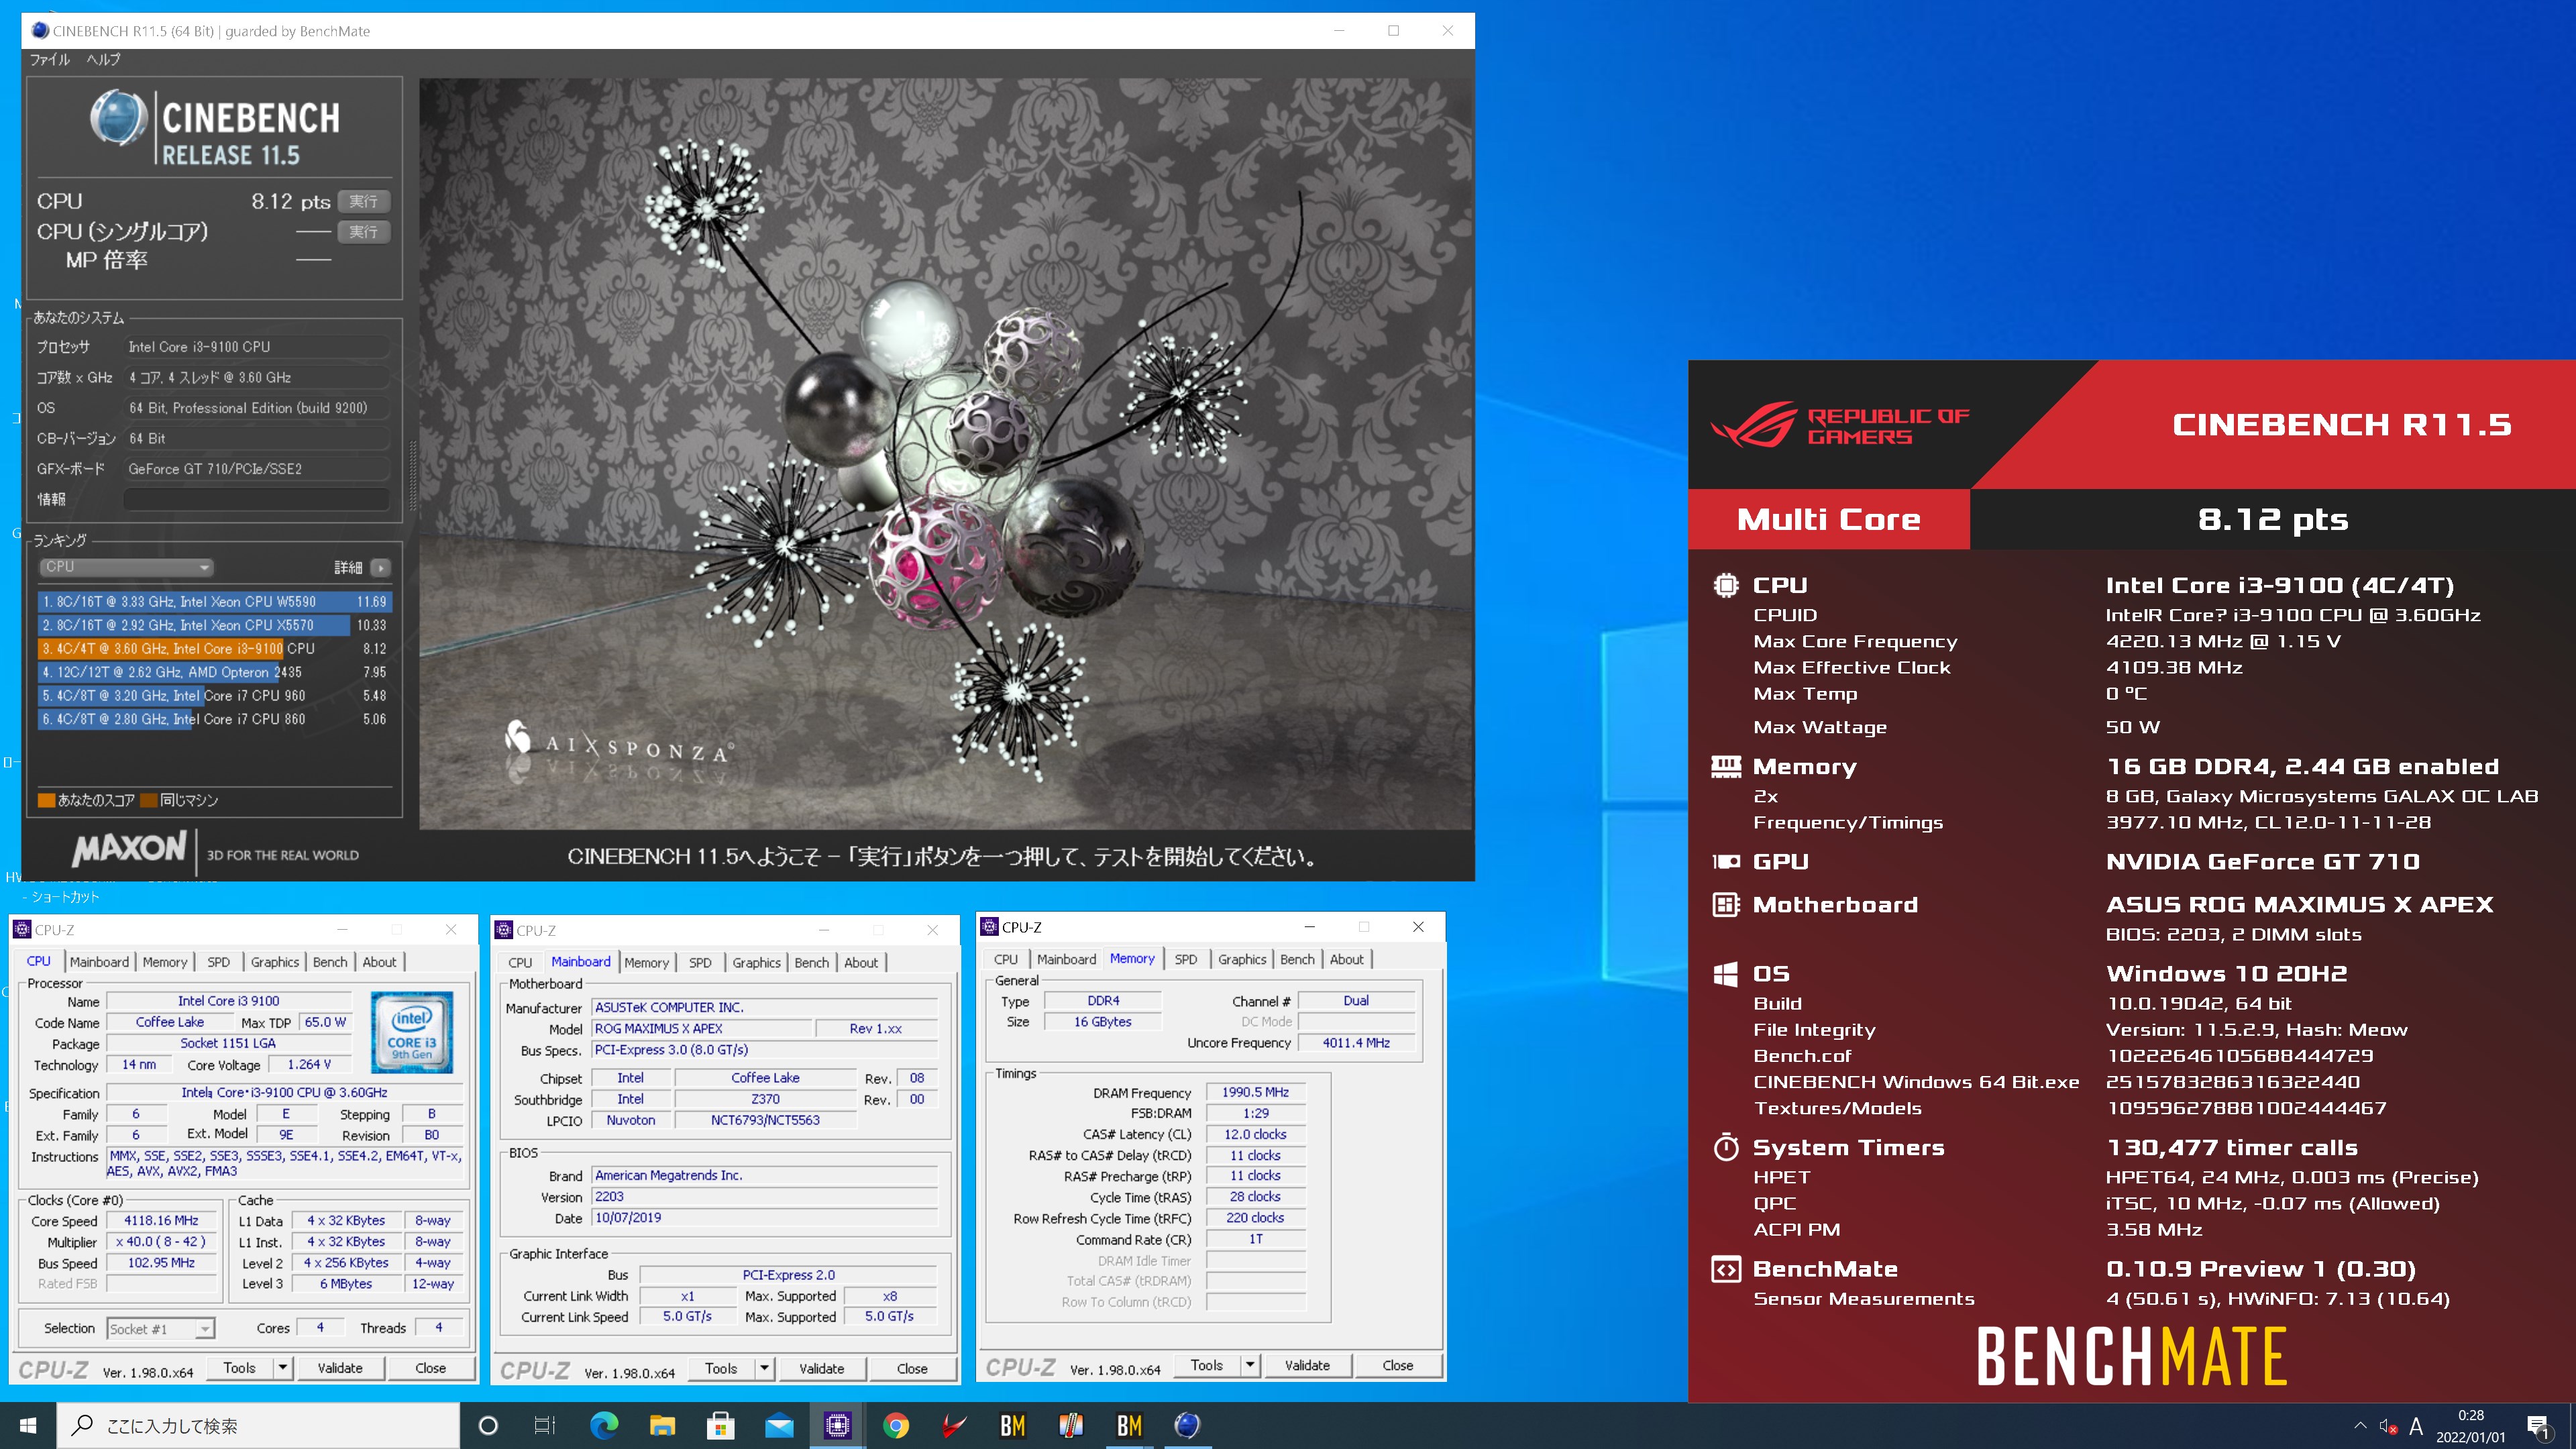Open Memory tab in first CPU-Z window

(x=165, y=962)
